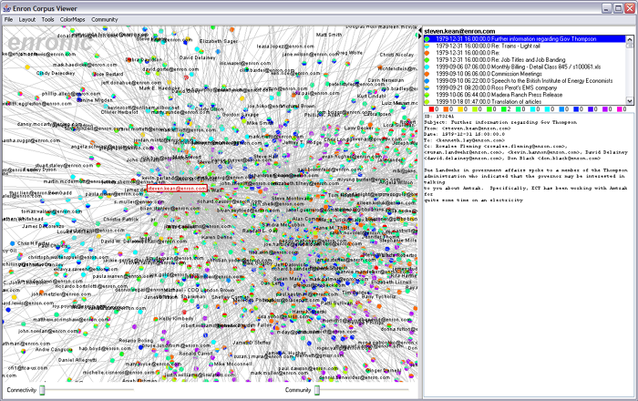638x401 pixels.
Task: Click the Kelly Kimberly node label
Action: (x=176, y=319)
